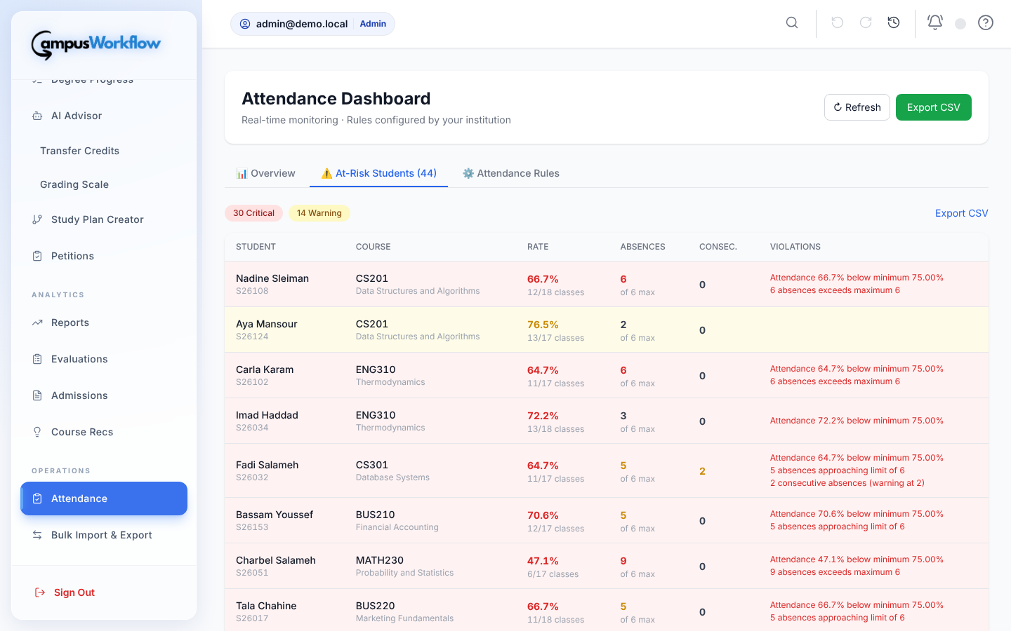Viewport: 1011px width, 631px height.
Task: Click the Admissions document icon
Action: click(37, 395)
